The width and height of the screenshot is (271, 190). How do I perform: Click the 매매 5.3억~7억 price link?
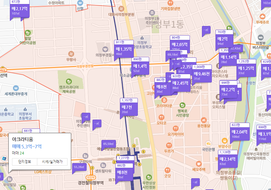coord(27,146)
